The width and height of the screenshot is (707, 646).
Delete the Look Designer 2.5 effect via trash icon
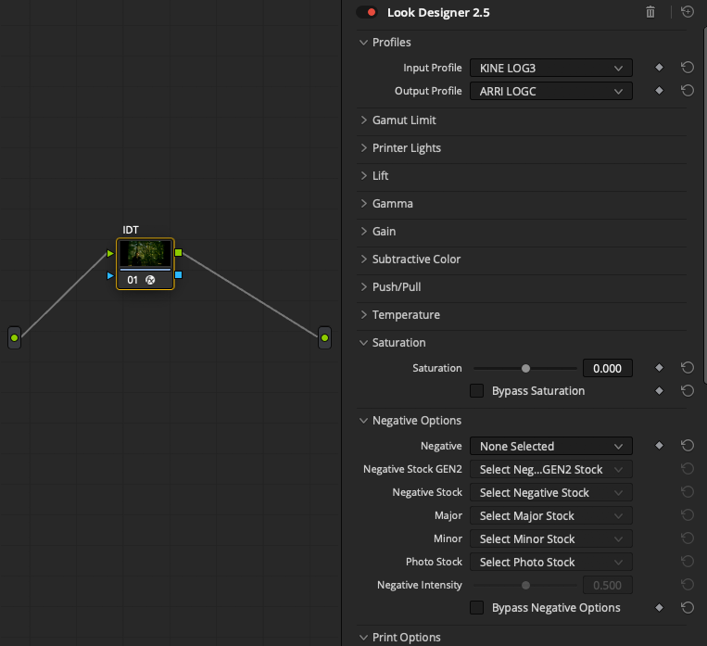point(650,12)
